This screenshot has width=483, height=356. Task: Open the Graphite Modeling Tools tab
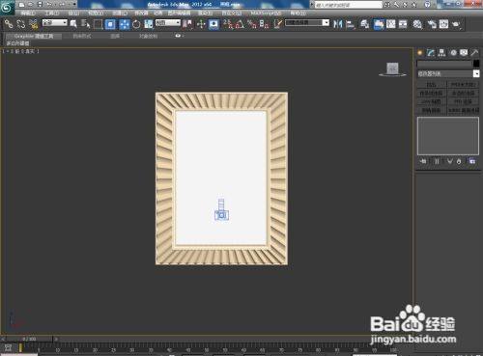(x=34, y=37)
